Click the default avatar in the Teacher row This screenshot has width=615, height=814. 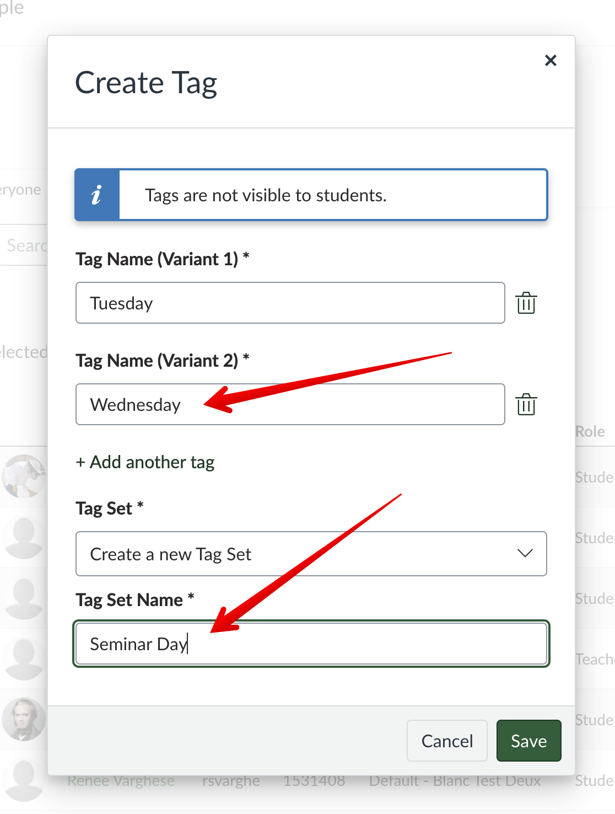tap(23, 658)
